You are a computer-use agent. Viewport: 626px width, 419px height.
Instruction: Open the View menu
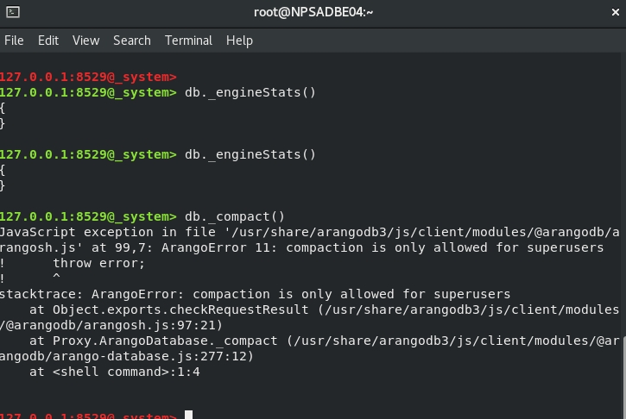tap(85, 41)
